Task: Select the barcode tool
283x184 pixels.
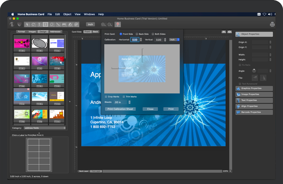Action: (x=64, y=24)
